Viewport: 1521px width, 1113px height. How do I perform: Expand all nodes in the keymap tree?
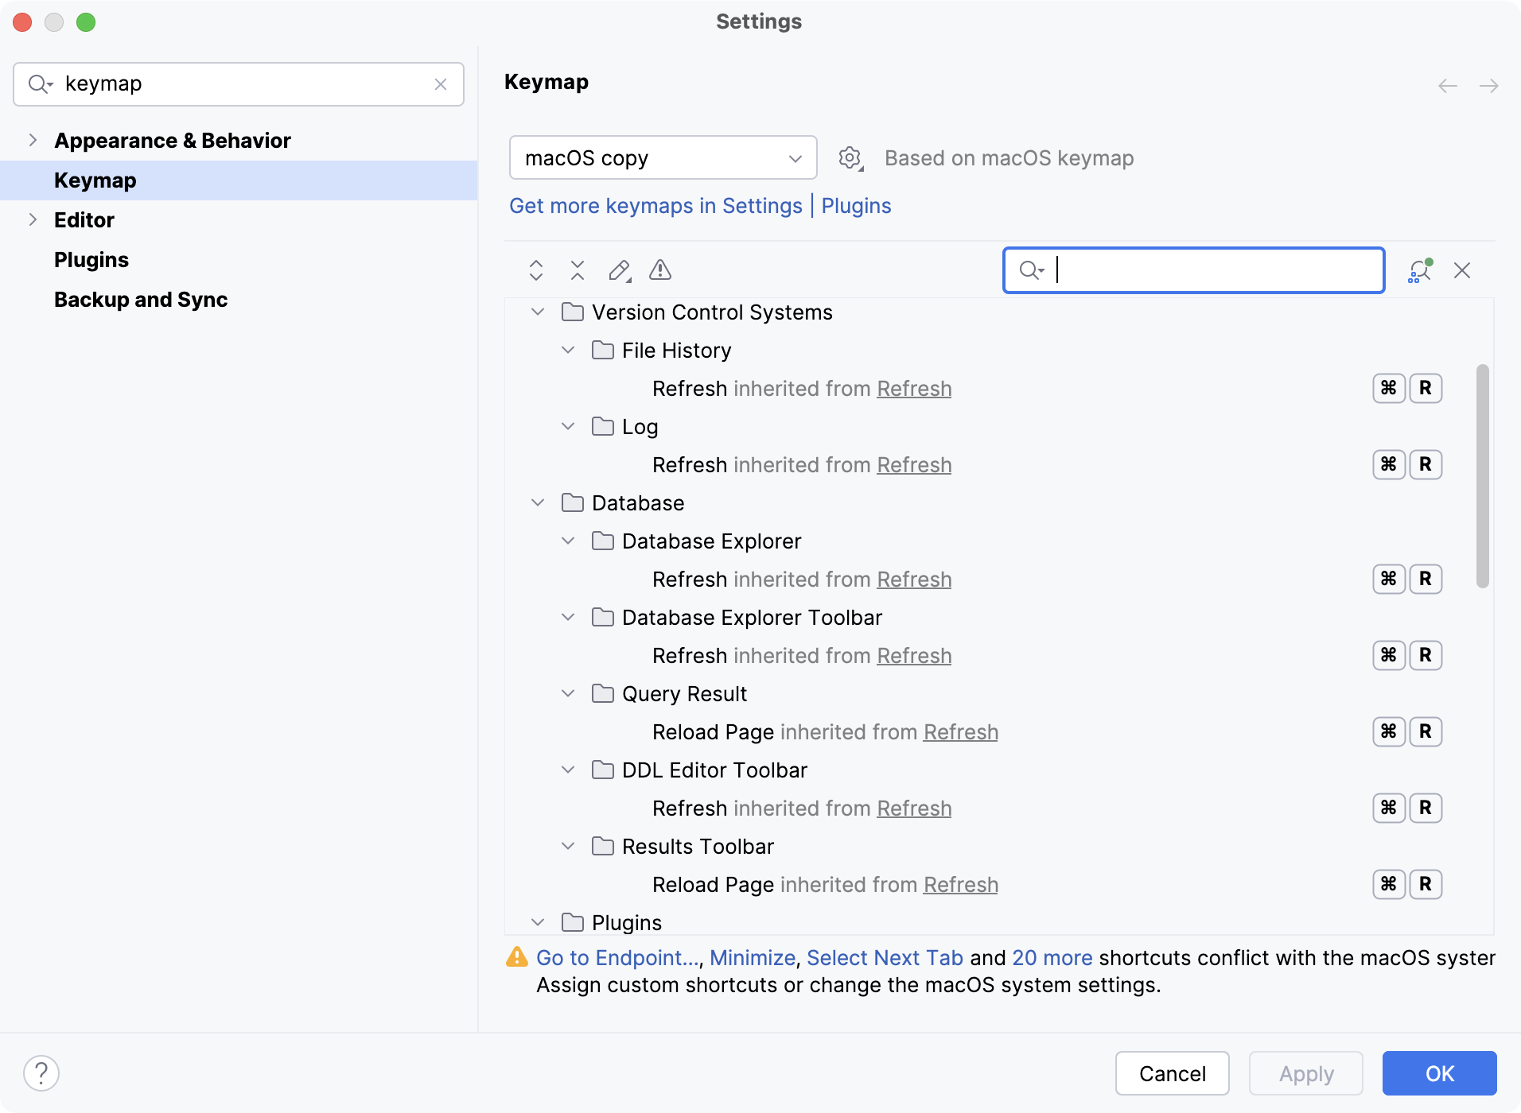536,270
